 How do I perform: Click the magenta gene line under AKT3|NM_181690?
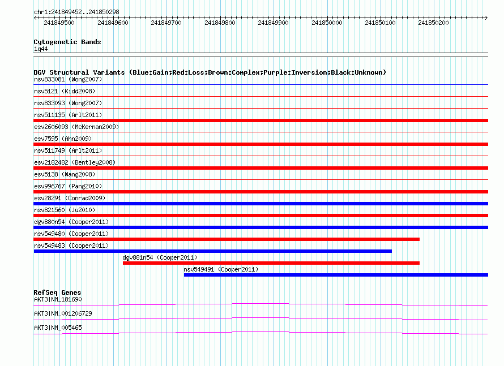[x=260, y=304]
